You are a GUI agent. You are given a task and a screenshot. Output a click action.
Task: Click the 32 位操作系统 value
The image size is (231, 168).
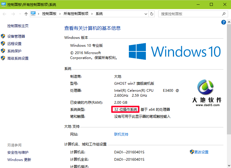(126, 110)
